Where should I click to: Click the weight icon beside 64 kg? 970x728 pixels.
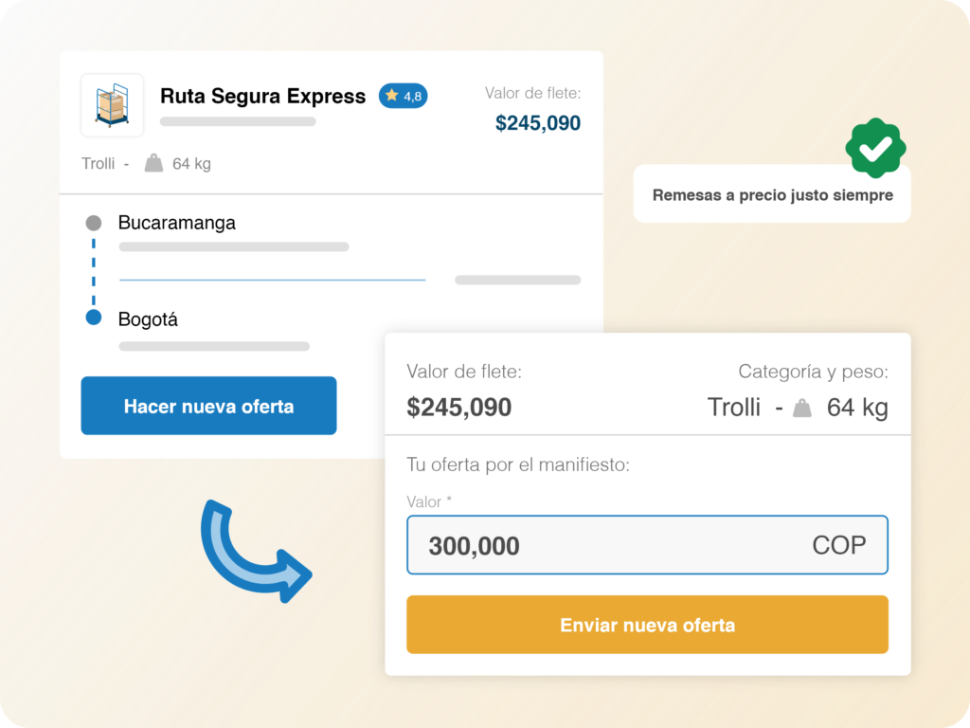point(153,163)
